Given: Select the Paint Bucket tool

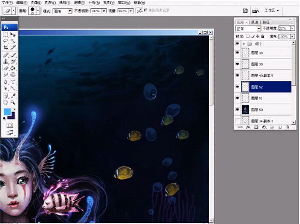Looking at the screenshot, I should coord(13,68).
